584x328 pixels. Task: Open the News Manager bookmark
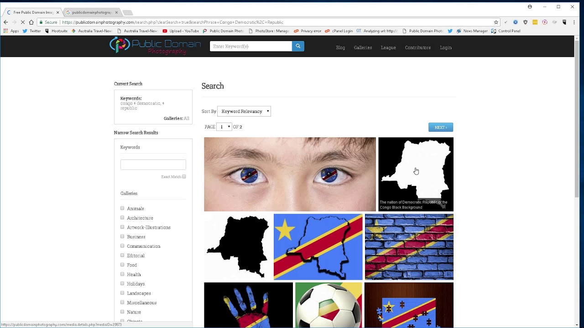coord(472,31)
